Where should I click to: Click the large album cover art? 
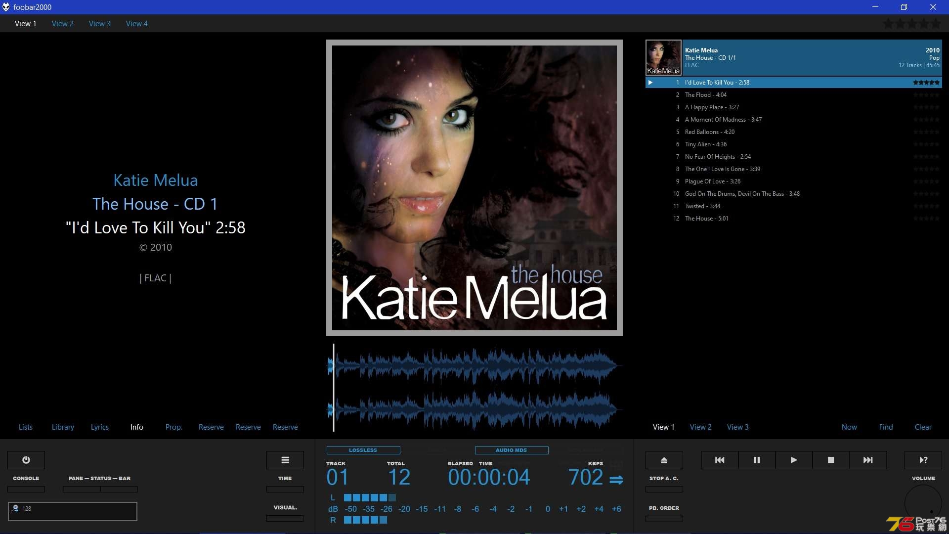tap(474, 188)
